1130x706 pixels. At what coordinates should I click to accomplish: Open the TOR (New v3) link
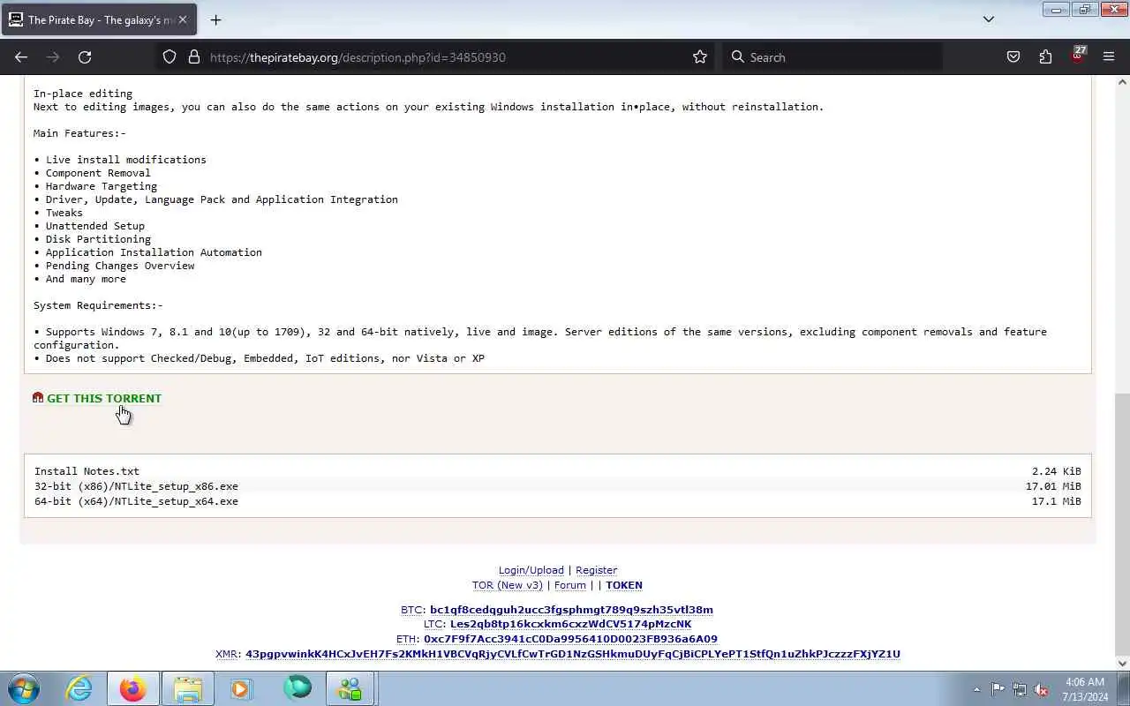[x=508, y=585]
